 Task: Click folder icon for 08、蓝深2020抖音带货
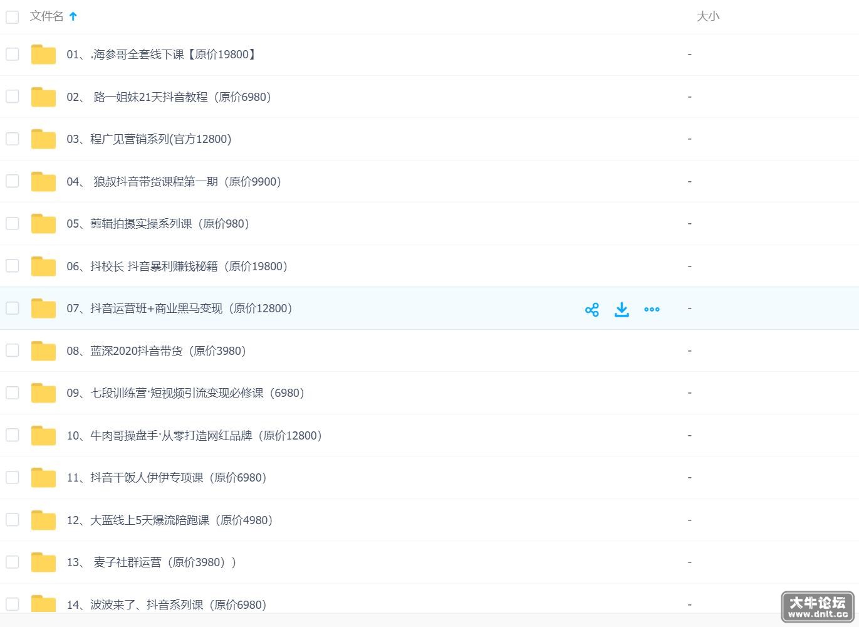(x=43, y=350)
